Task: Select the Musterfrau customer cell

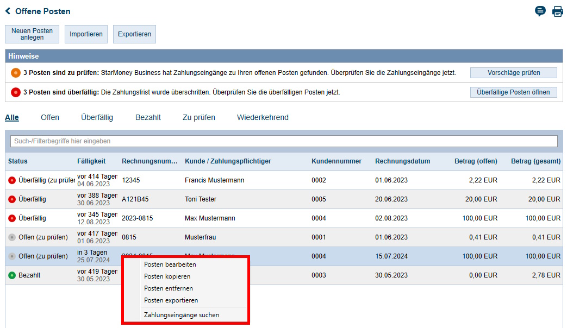Action: (x=201, y=237)
